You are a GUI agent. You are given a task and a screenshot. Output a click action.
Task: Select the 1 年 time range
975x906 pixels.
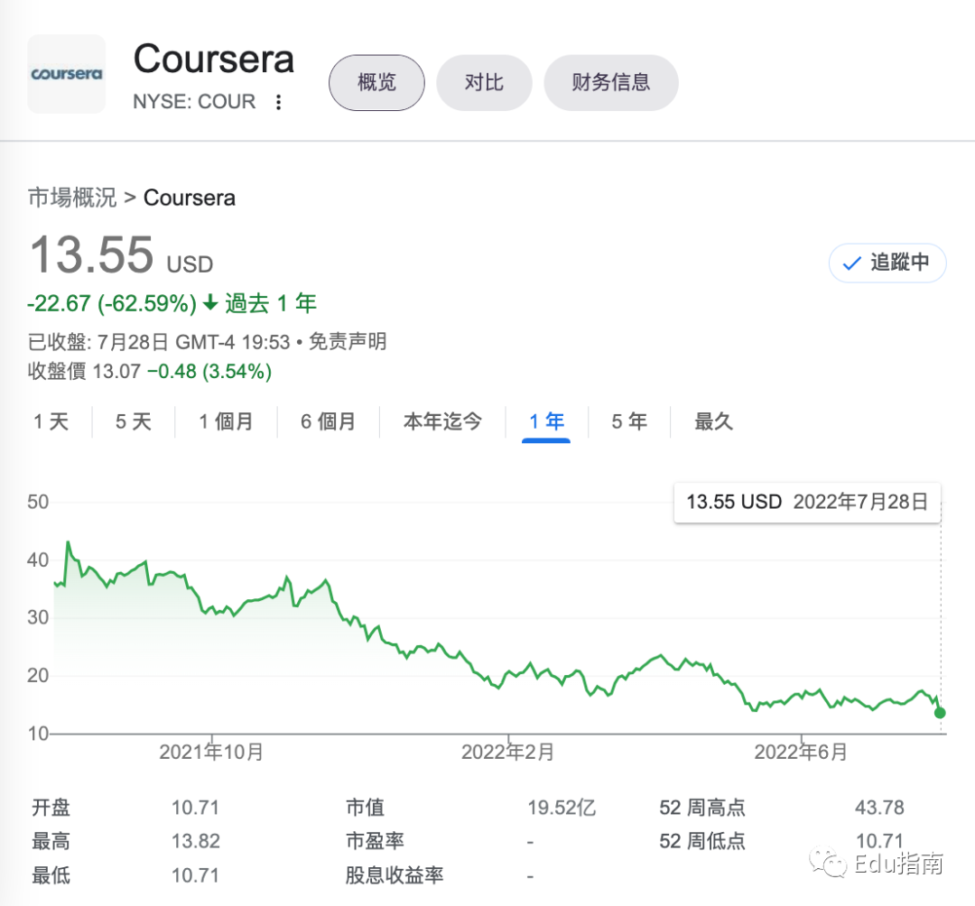(546, 422)
